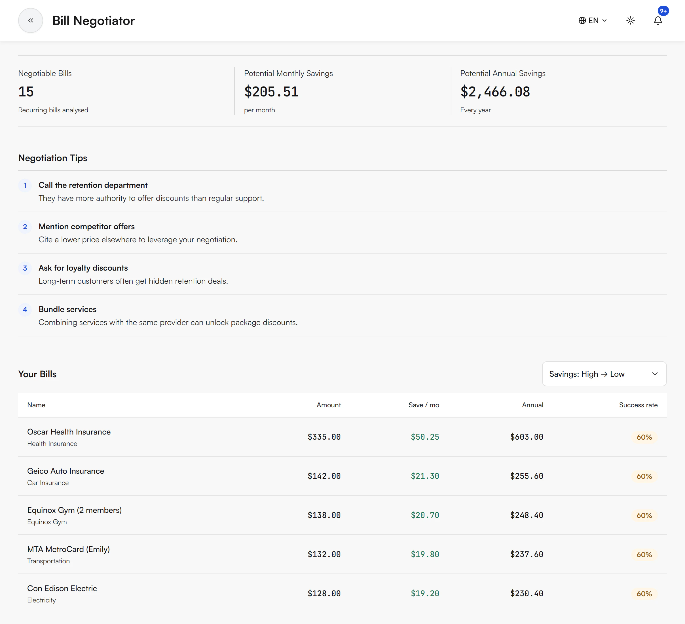Click the 9+ notification badge
This screenshot has width=685, height=624.
point(663,11)
